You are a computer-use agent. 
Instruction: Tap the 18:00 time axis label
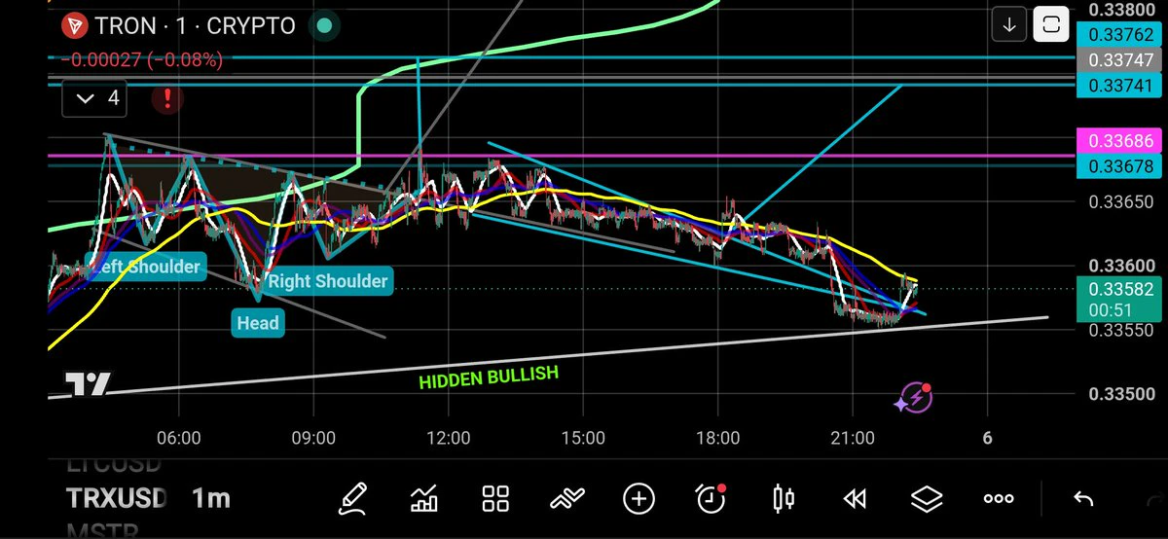pos(717,438)
